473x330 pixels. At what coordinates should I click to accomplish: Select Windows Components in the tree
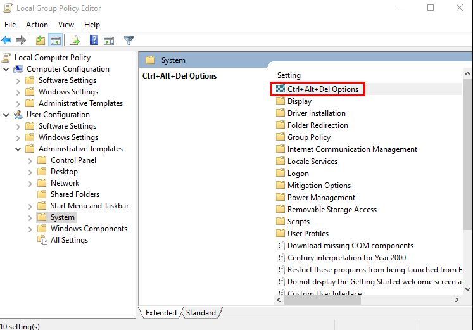[89, 229]
